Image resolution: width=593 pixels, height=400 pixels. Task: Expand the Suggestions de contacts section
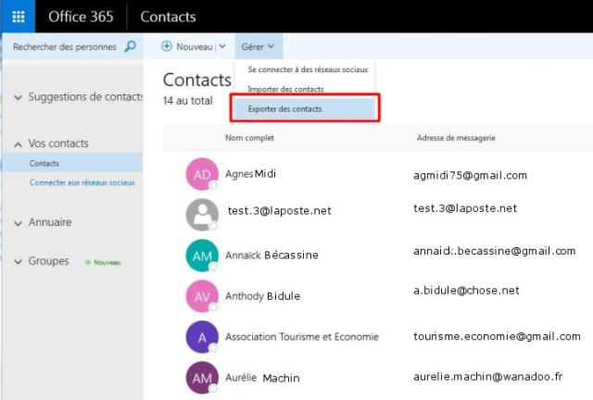tap(19, 97)
